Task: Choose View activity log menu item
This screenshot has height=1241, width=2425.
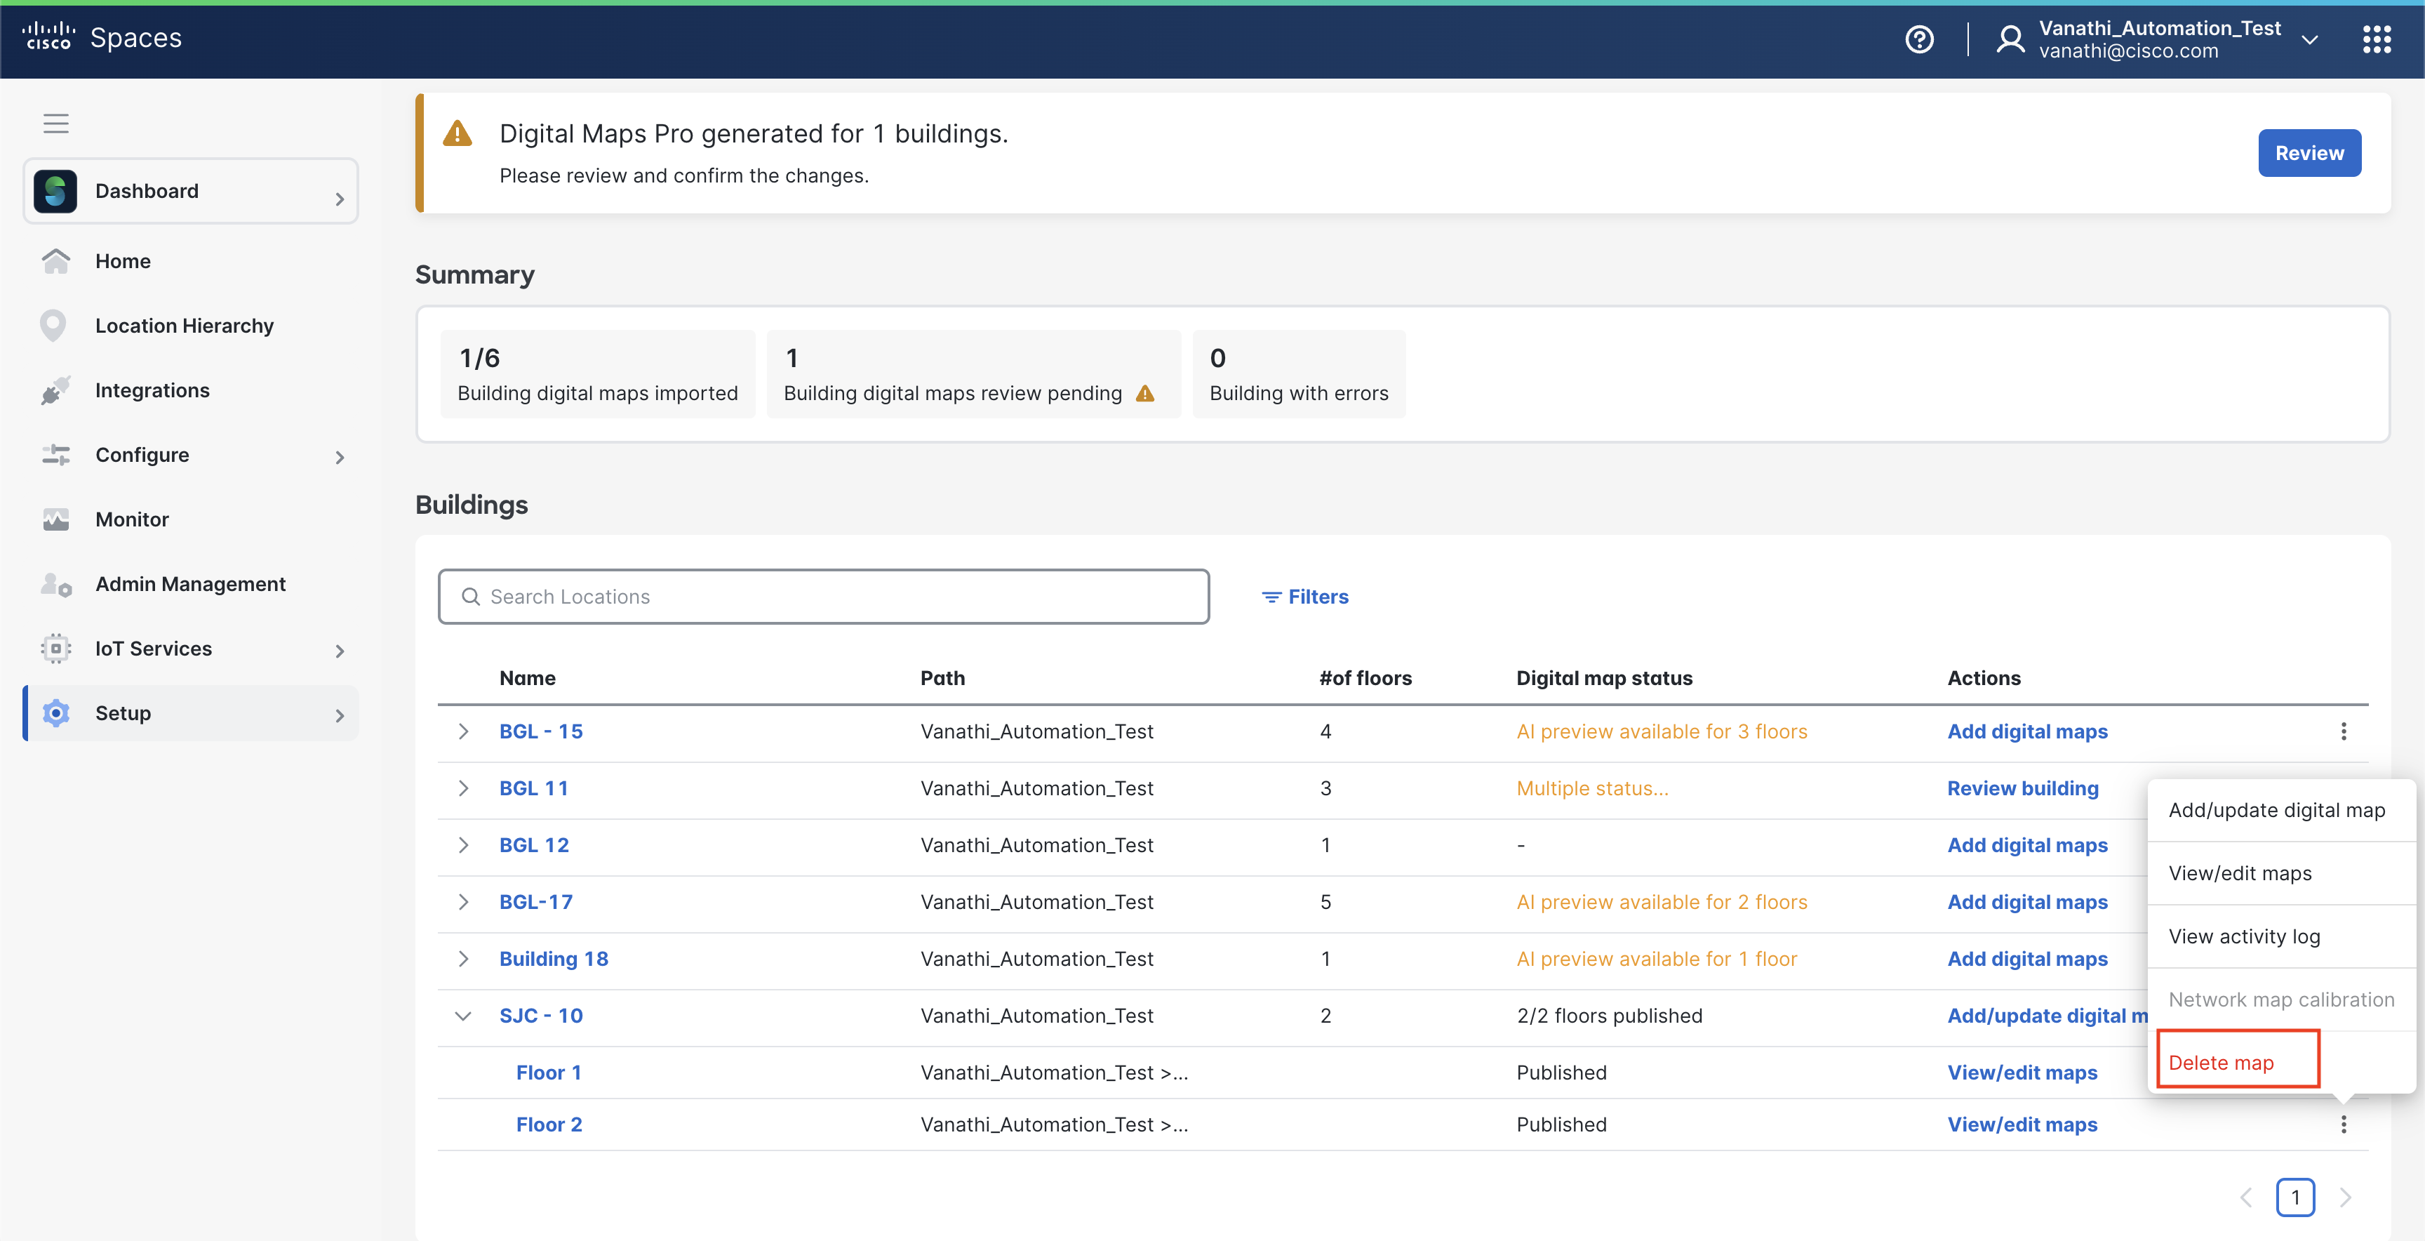Action: [2244, 936]
